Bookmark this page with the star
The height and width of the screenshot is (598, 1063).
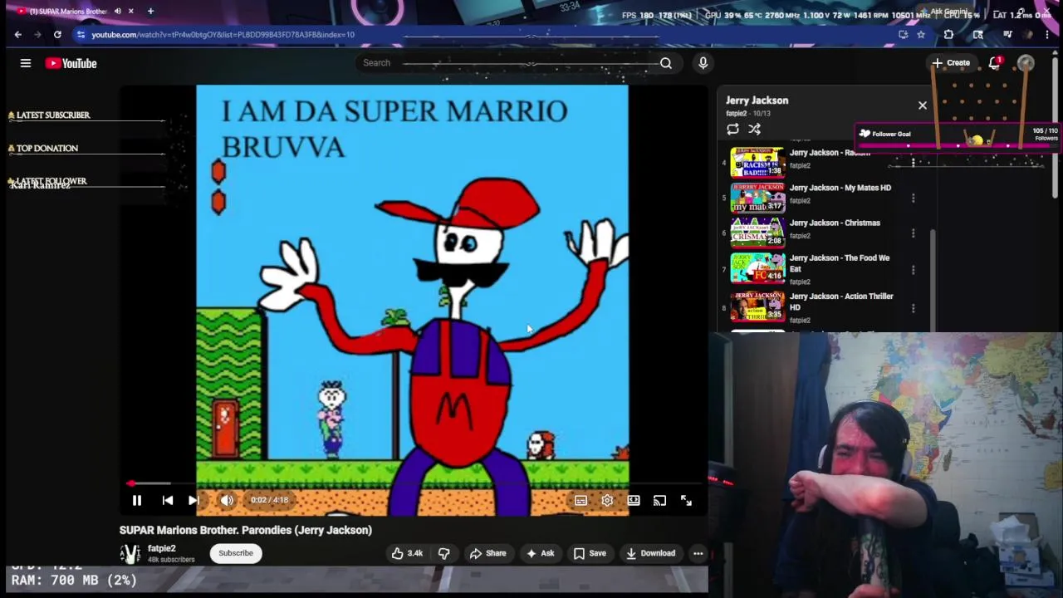point(921,35)
